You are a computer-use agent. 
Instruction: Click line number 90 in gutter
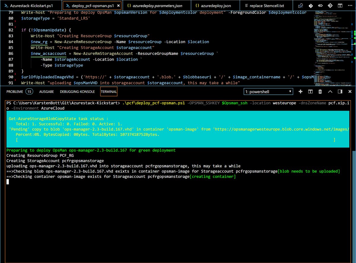11,77
